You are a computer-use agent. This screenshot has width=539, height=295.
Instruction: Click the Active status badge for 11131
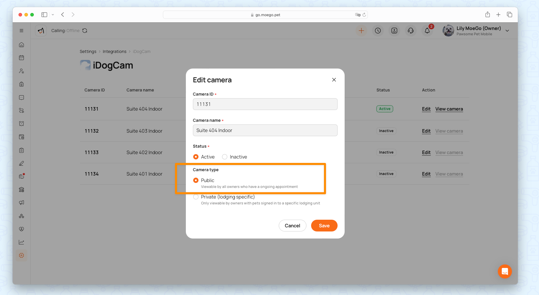tap(385, 109)
